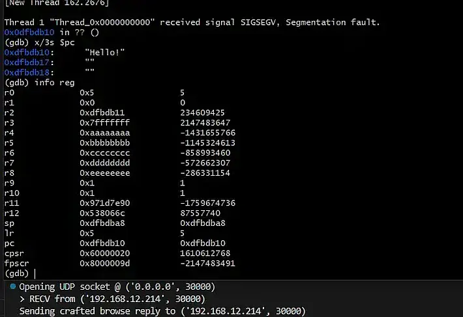Click the Opening UDP socket log line
Image resolution: width=463 pixels, height=317 pixels.
117,286
